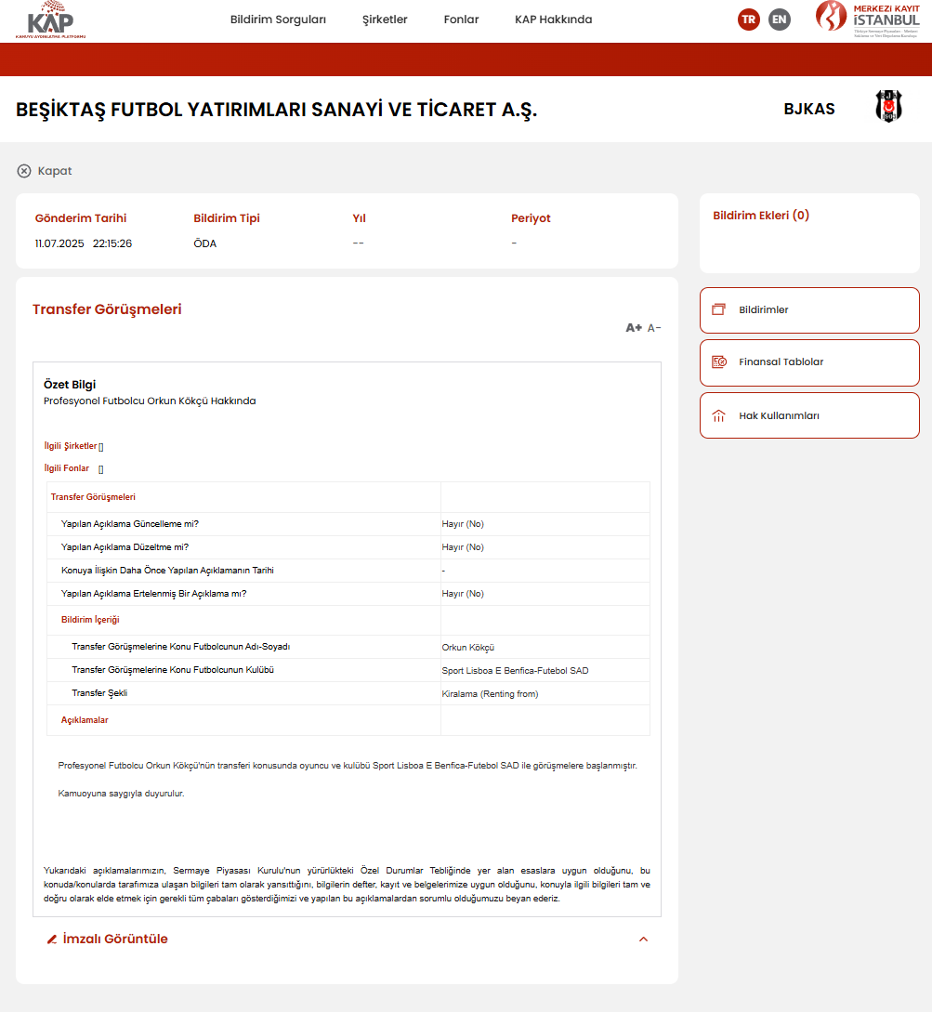Click the İlgili Fonlar label
932x1012 pixels.
click(x=67, y=468)
